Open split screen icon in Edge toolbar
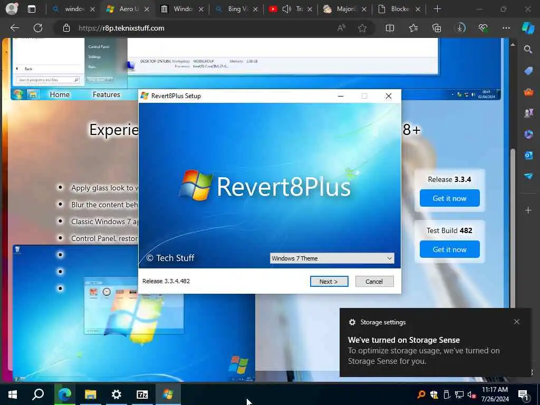The width and height of the screenshot is (540, 405). 390,28
